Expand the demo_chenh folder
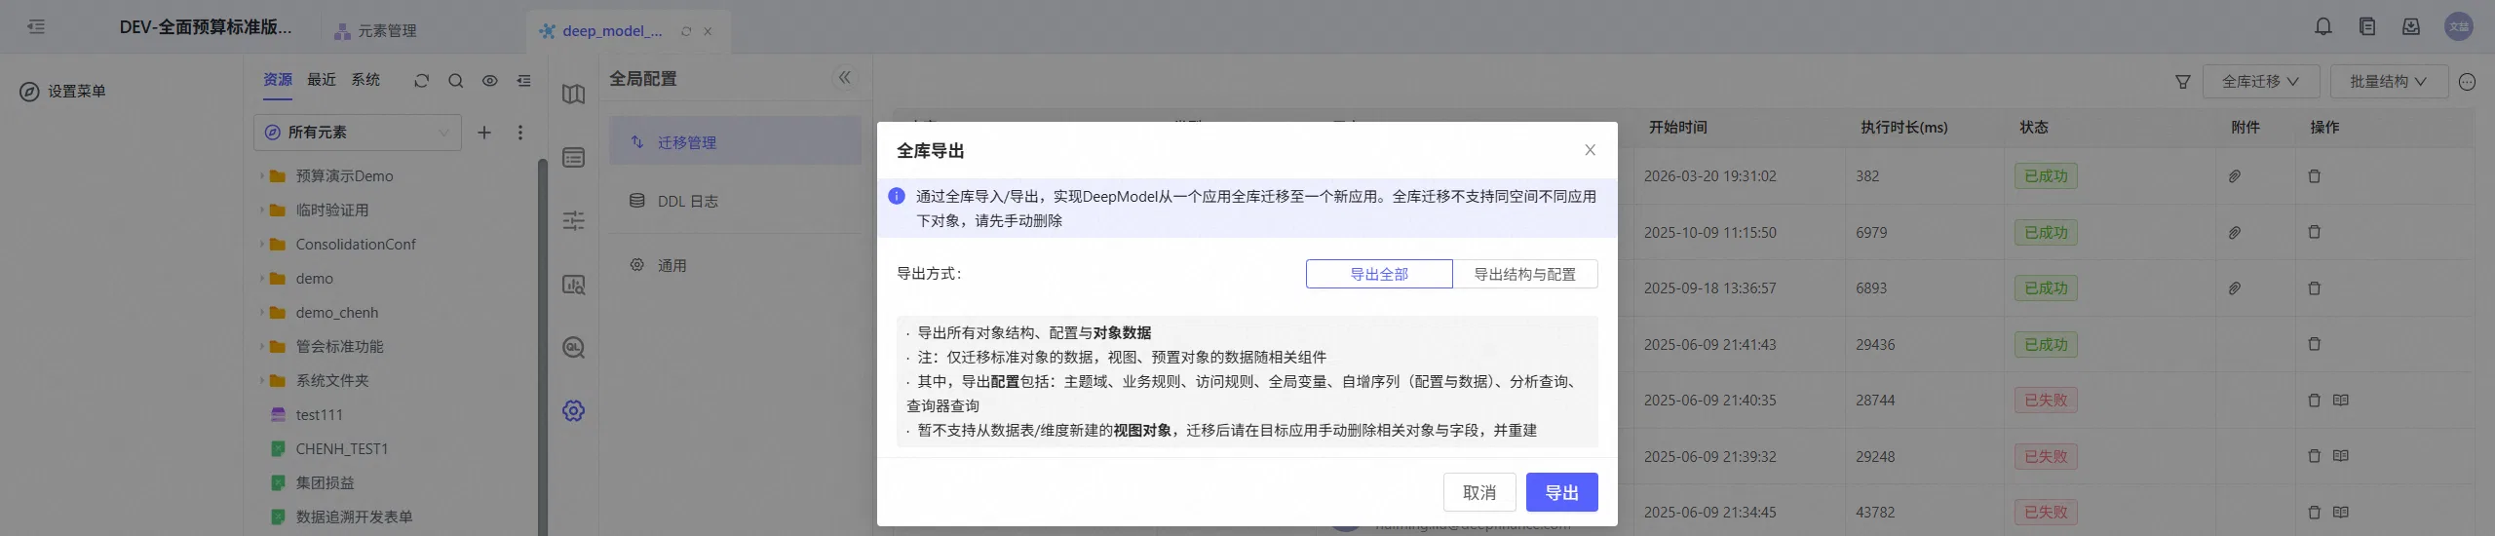Image resolution: width=2495 pixels, height=536 pixels. point(261,313)
